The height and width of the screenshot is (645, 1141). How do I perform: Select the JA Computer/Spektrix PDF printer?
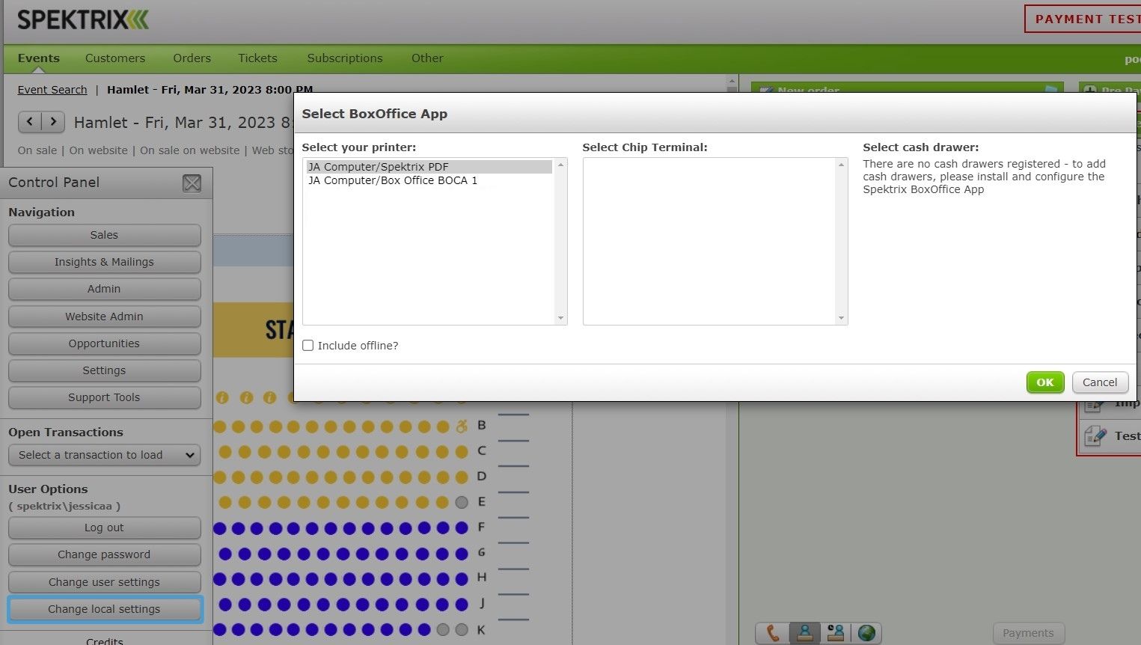tap(429, 167)
